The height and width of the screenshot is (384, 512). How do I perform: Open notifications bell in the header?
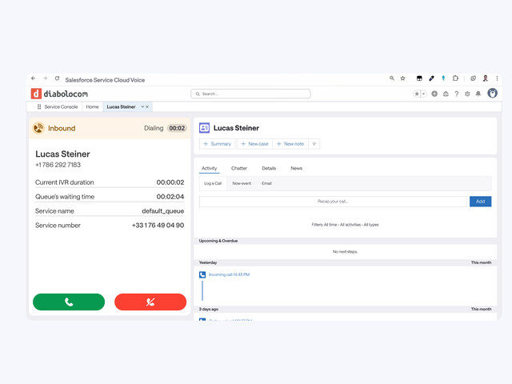(478, 94)
